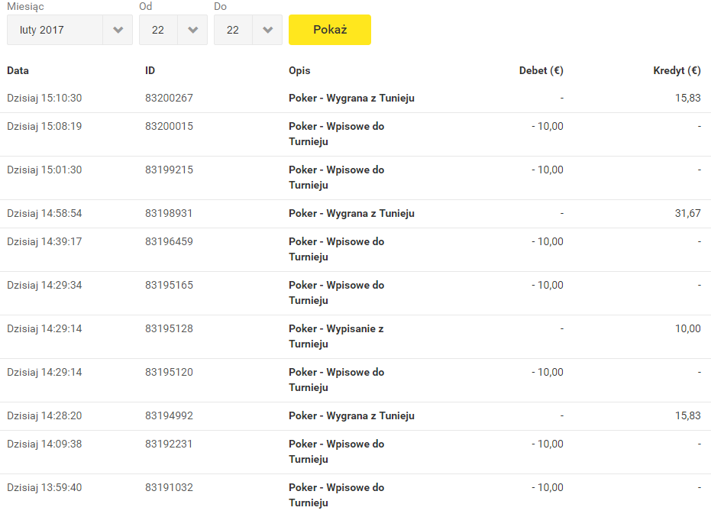Click the Debet (€) column header
This screenshot has width=711, height=530.
click(x=541, y=71)
